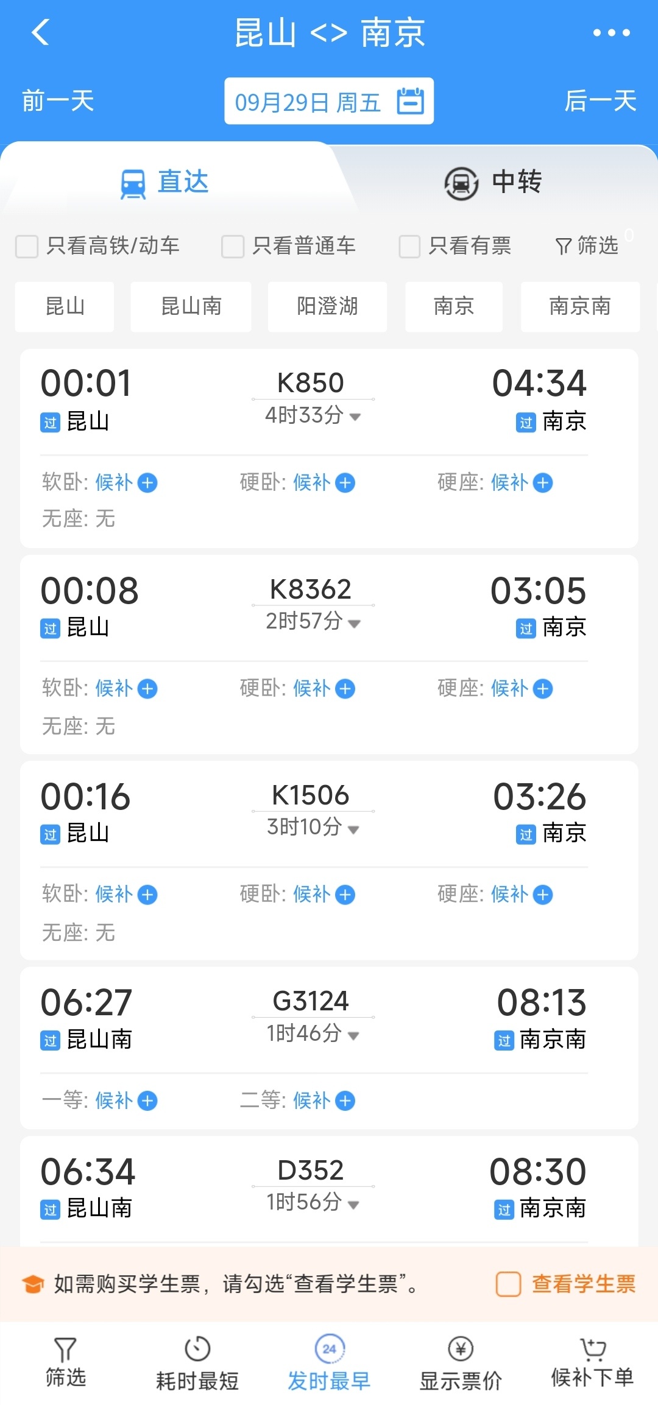Add K850 soft sleeper waitlist plus icon

click(147, 483)
